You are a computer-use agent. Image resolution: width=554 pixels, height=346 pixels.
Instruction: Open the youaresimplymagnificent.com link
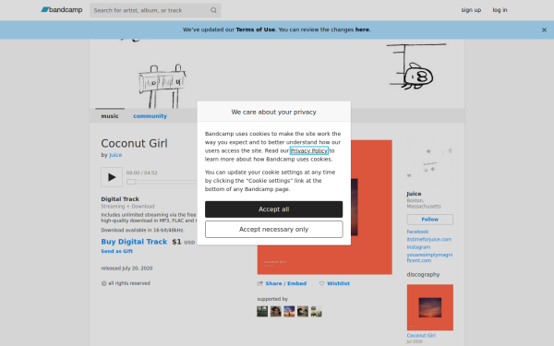click(429, 257)
